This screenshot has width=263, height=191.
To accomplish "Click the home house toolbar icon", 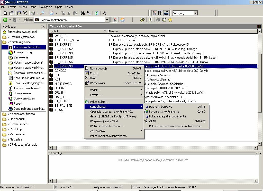I will 123,20.
